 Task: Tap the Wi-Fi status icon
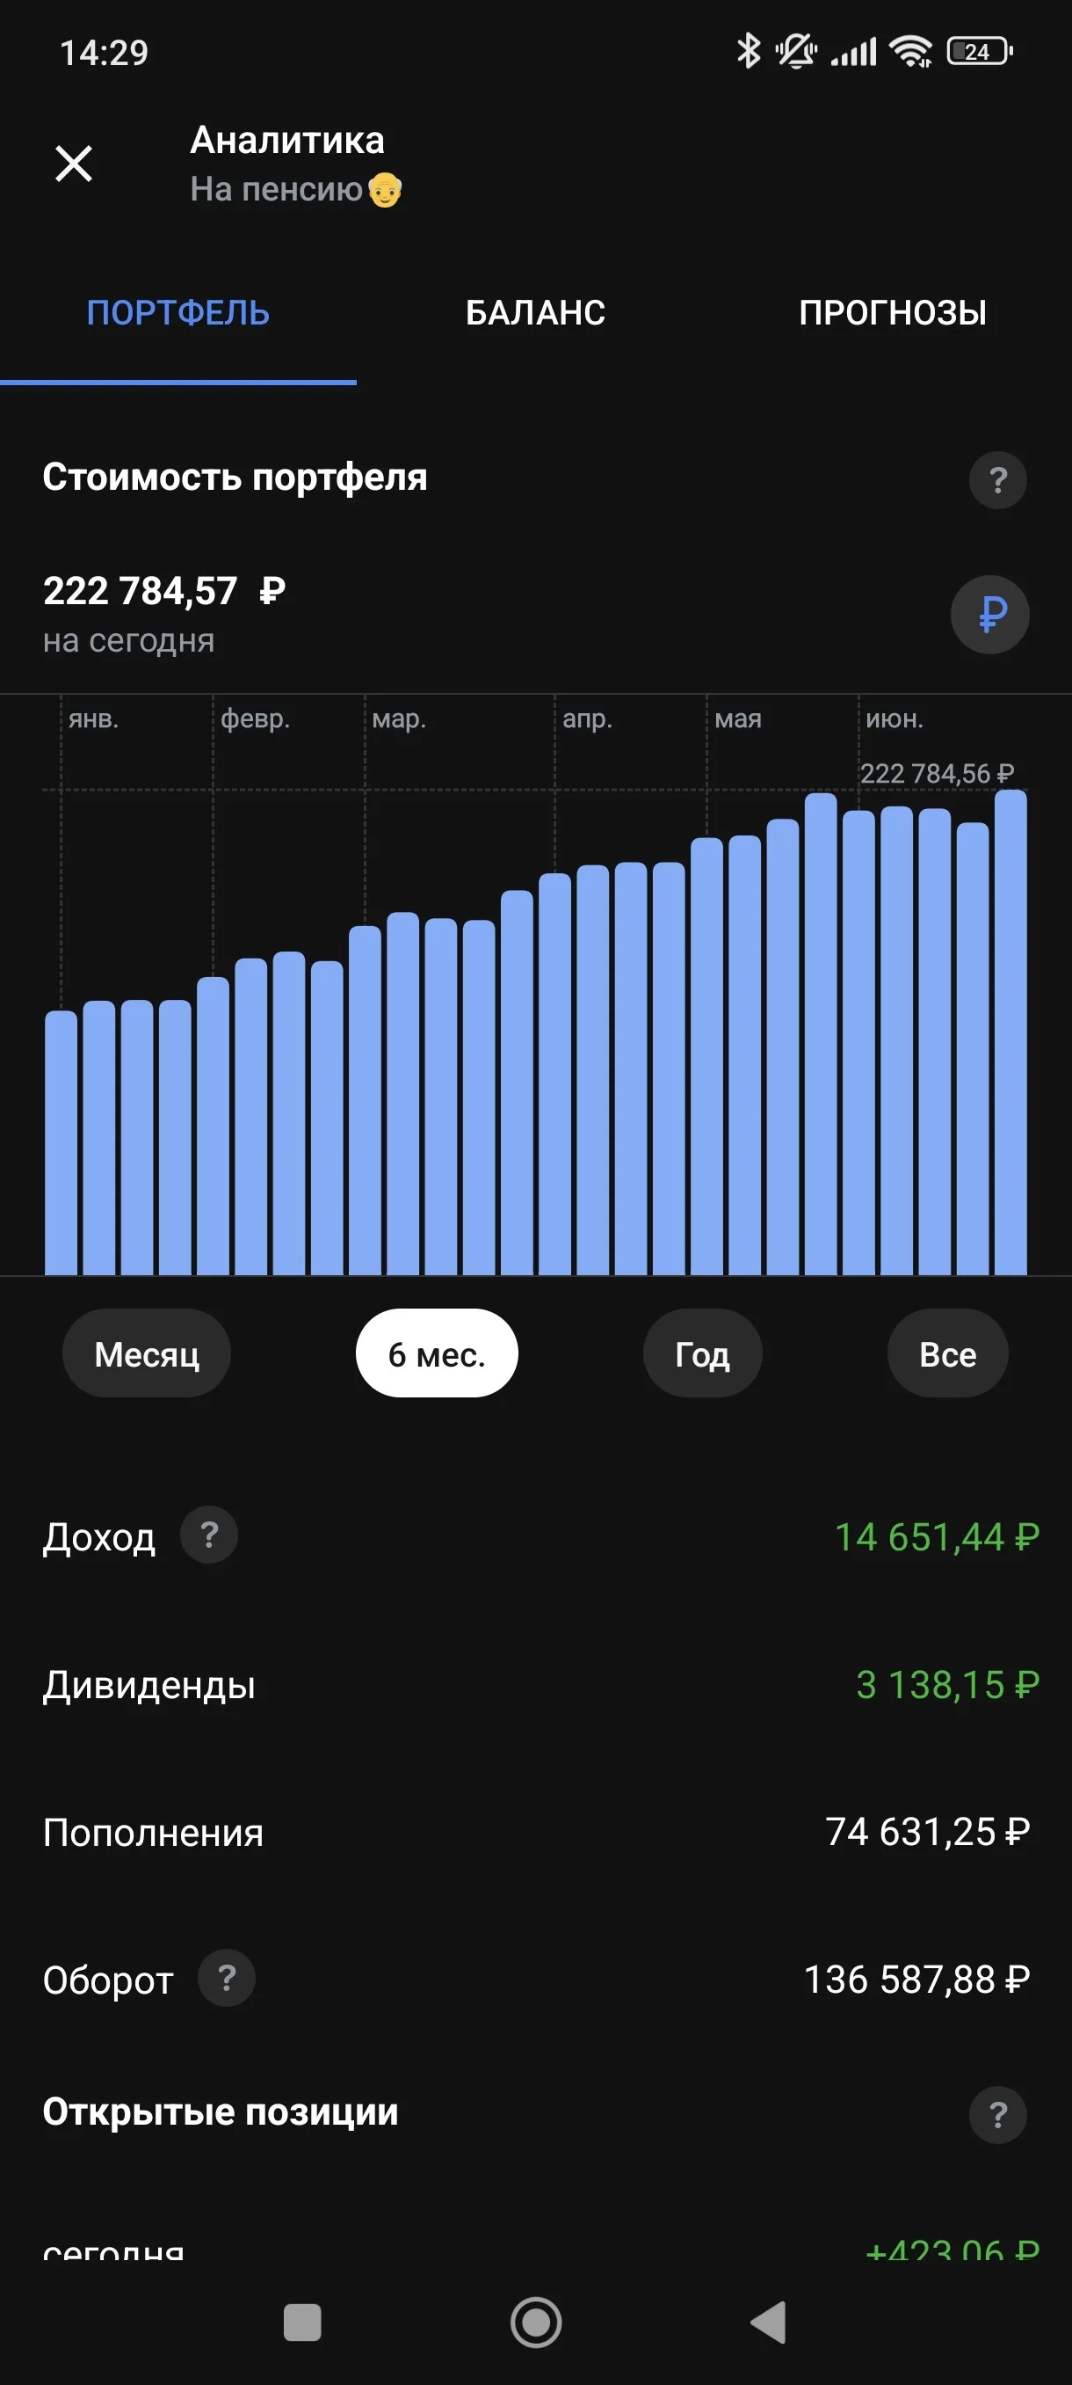click(911, 51)
